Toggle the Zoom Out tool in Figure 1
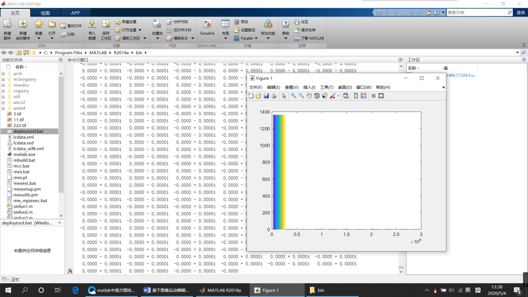This screenshot has width=528, height=297. pos(301,96)
